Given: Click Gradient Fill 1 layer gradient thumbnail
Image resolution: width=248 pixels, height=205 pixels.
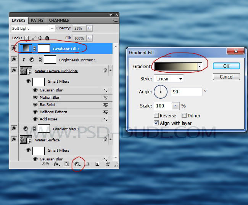Looking at the screenshot, I should click(26, 48).
